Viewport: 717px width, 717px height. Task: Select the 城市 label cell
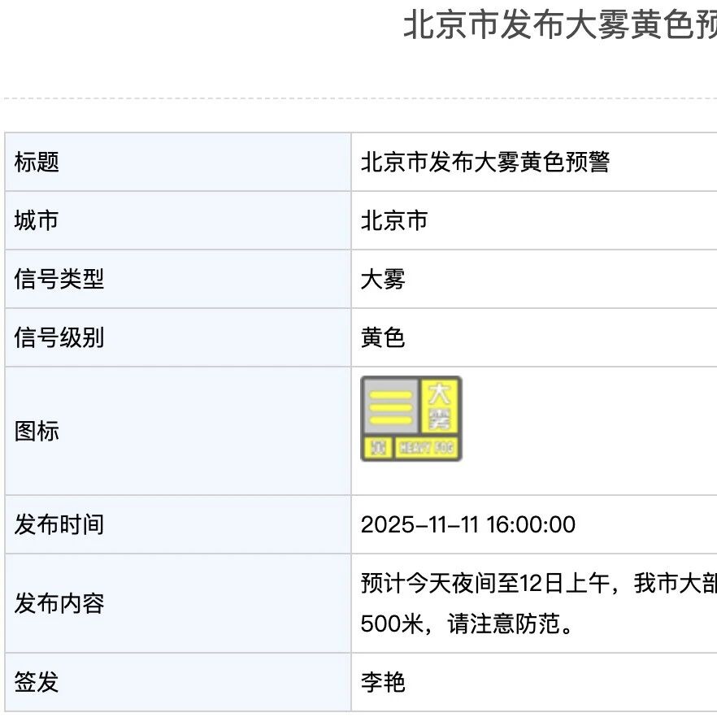click(178, 220)
